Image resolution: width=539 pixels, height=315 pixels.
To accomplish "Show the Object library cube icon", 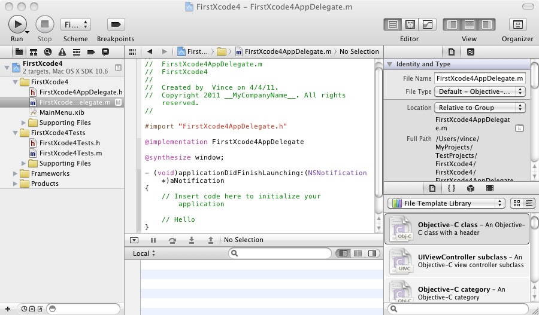I will [x=471, y=188].
